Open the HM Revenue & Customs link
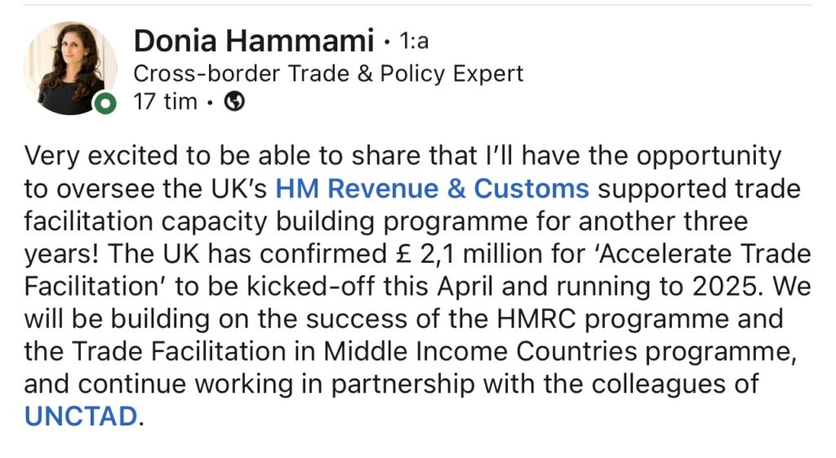The height and width of the screenshot is (458, 836). (x=433, y=189)
